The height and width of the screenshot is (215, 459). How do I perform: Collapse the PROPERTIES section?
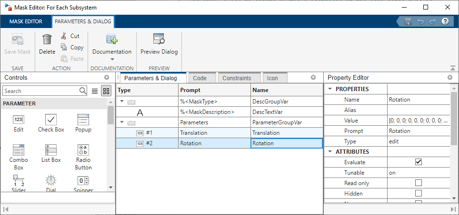click(x=329, y=89)
